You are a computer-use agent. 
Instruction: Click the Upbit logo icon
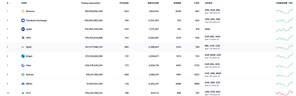23,29
